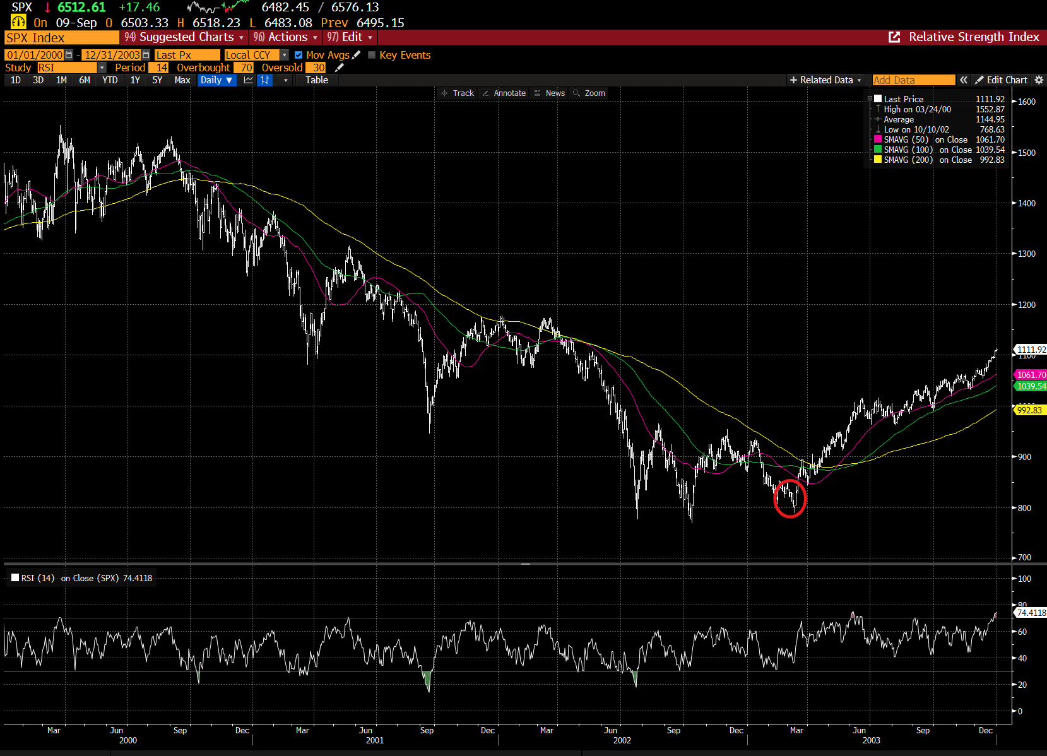
Task: Click the yellow gauge icon beside On 09-Sep
Action: pos(18,22)
